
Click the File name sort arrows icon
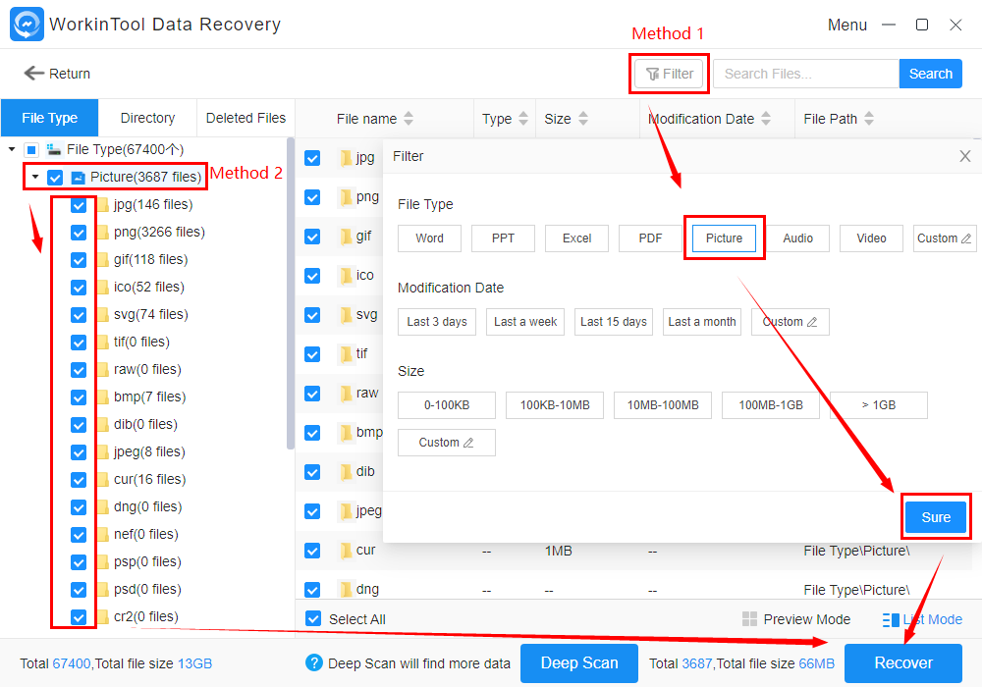(x=409, y=119)
